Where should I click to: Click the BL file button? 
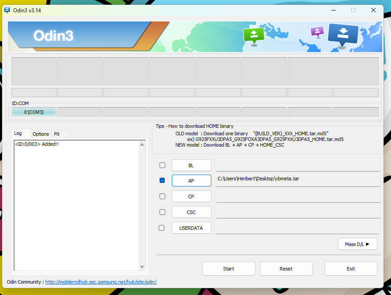191,165
